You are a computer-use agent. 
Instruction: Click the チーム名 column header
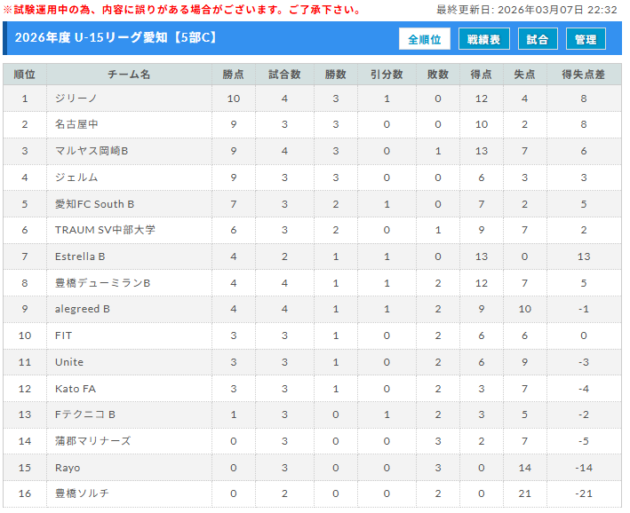click(x=129, y=75)
